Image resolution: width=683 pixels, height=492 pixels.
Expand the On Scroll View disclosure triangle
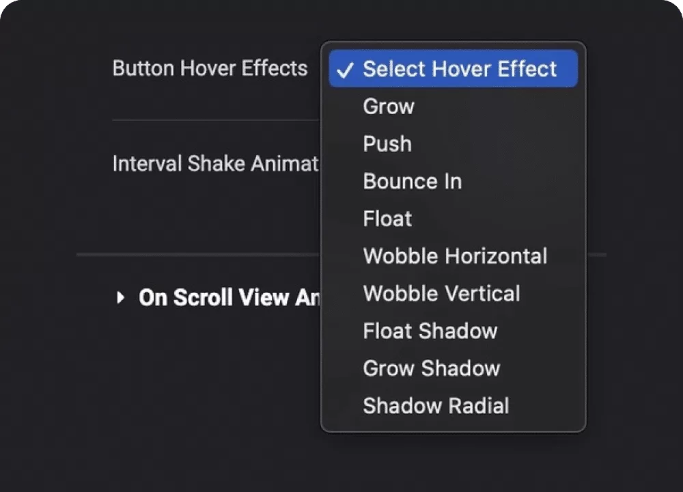tap(121, 298)
